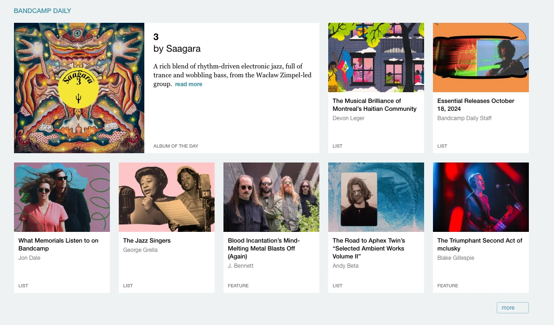Image resolution: width=554 pixels, height=325 pixels.
Task: Open "The Triumphant Second Act of mclusky" title
Action: 480,244
